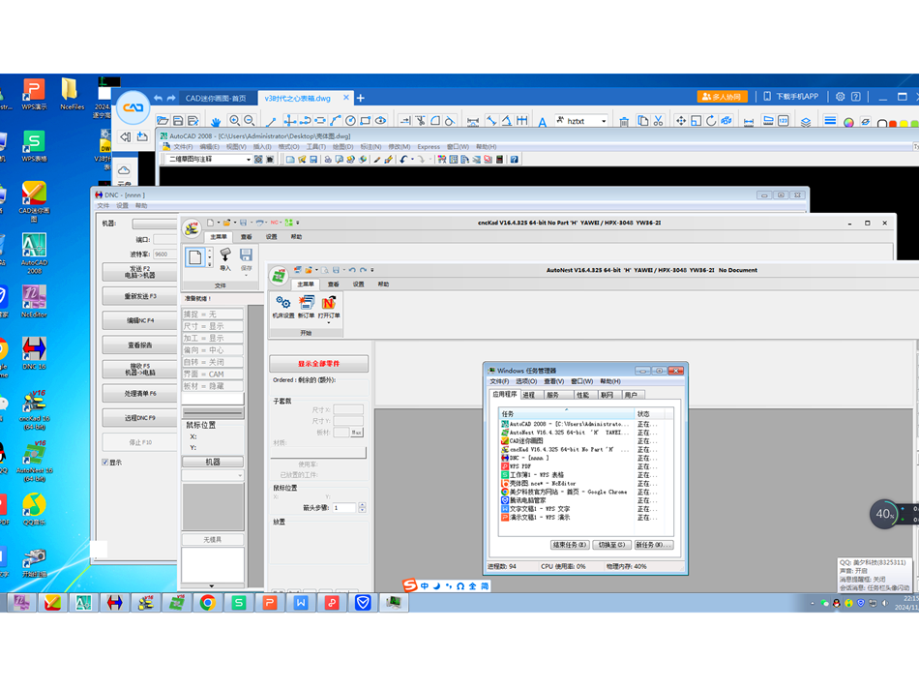Expand the dropdown arrow under 打开订单
919x689 pixels.
pyautogui.click(x=329, y=322)
